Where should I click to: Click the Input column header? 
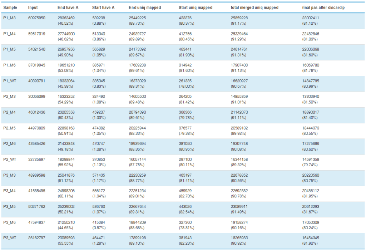coord(33,8)
